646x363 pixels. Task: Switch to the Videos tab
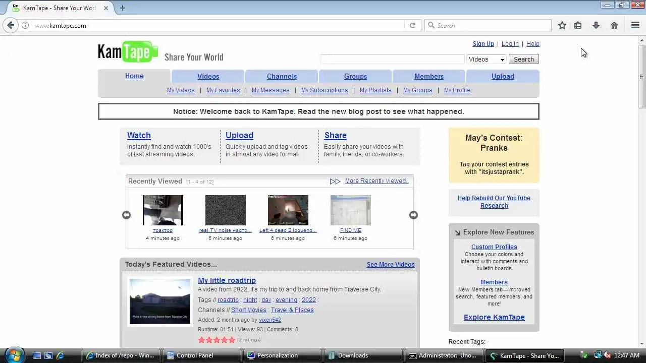pos(208,76)
